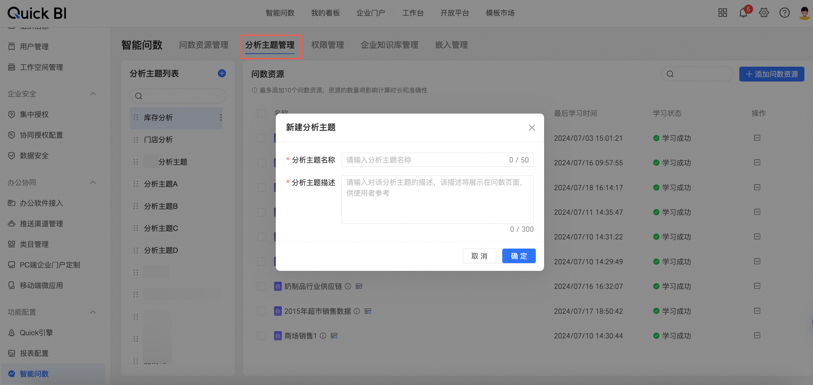
Task: Switch to 权限管理 tab
Action: (328, 45)
